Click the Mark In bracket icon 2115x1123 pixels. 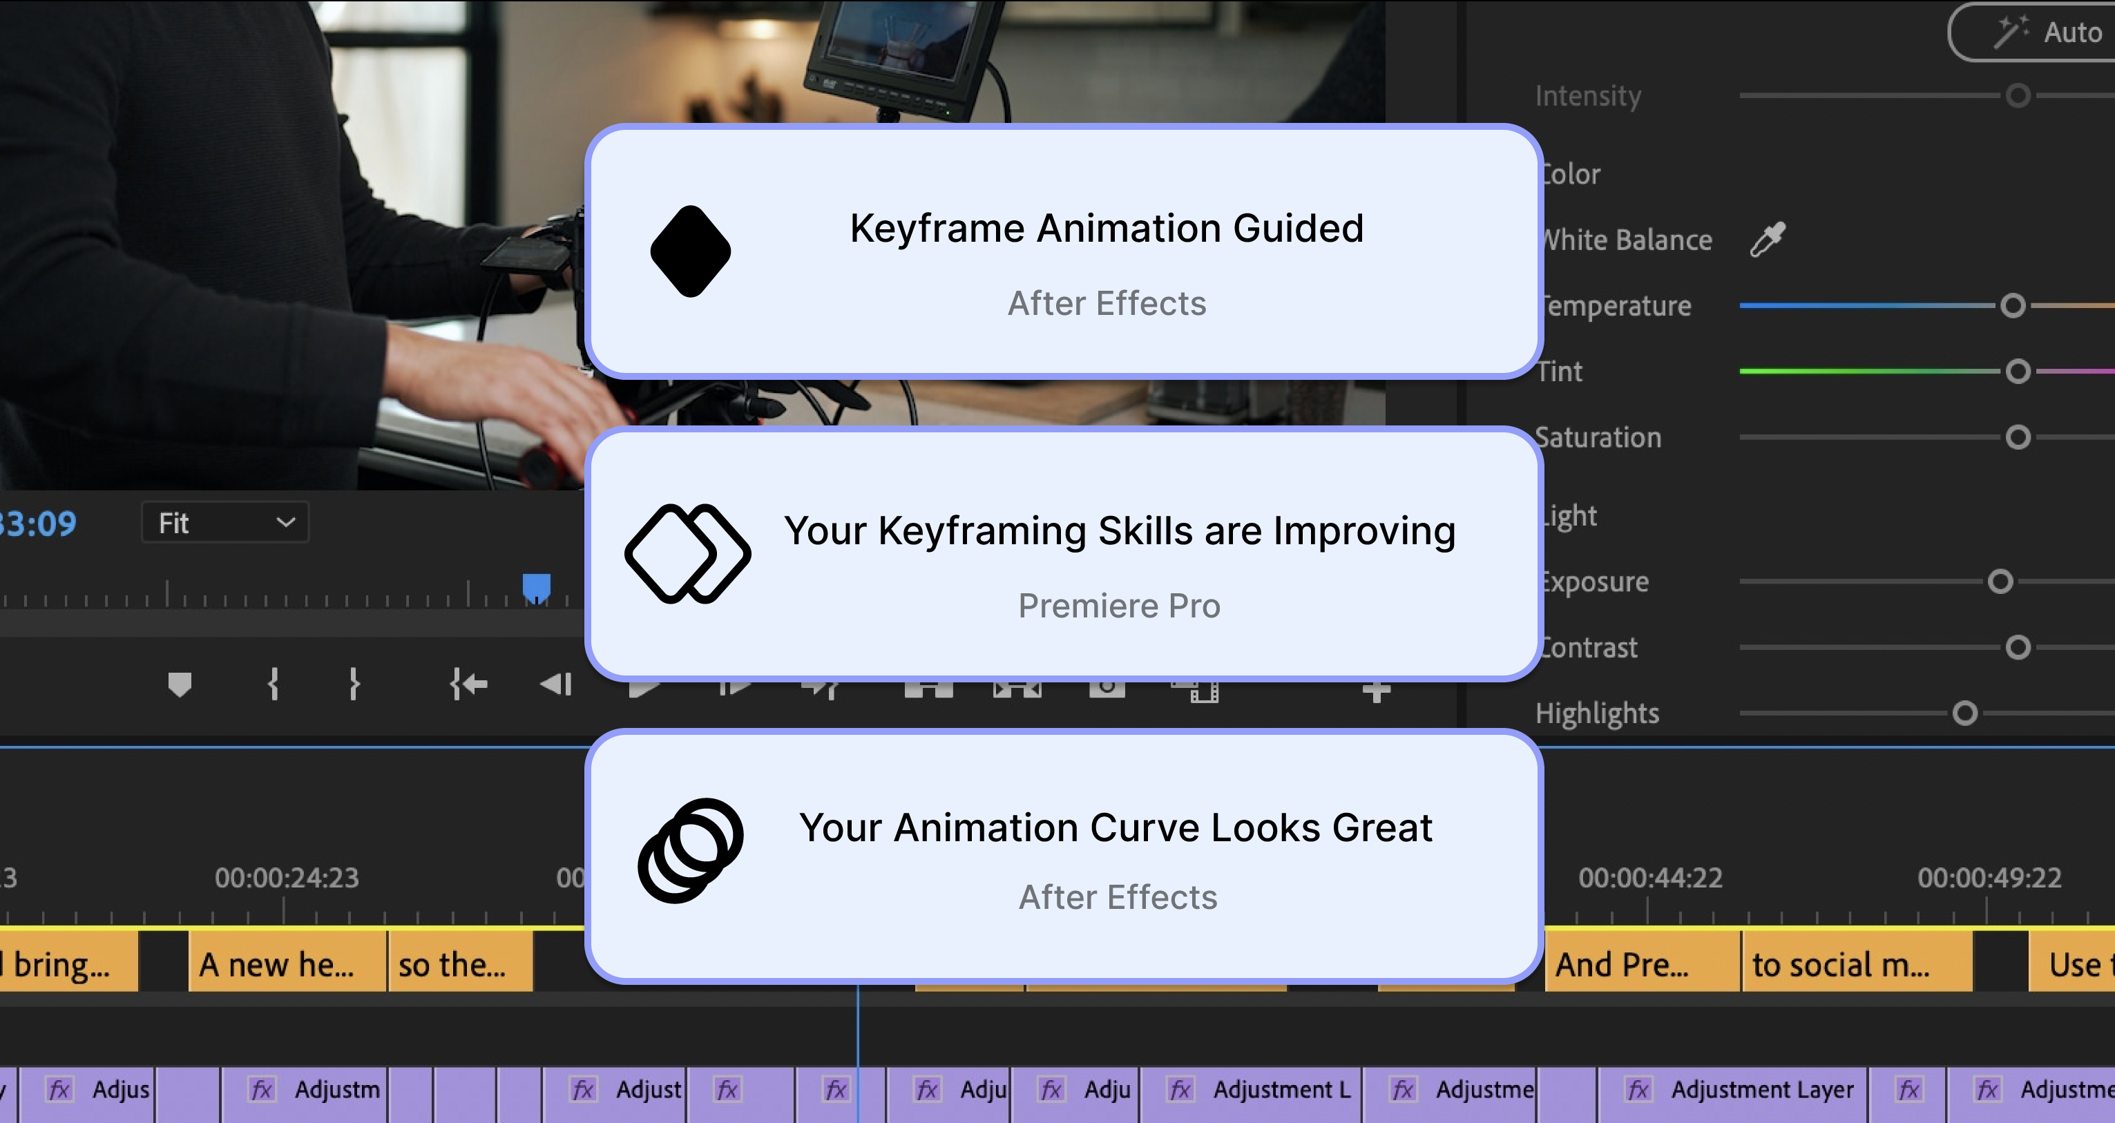pyautogui.click(x=274, y=684)
